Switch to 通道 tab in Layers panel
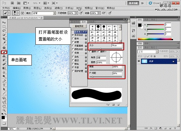The height and width of the screenshot is (131, 181). click(x=147, y=47)
